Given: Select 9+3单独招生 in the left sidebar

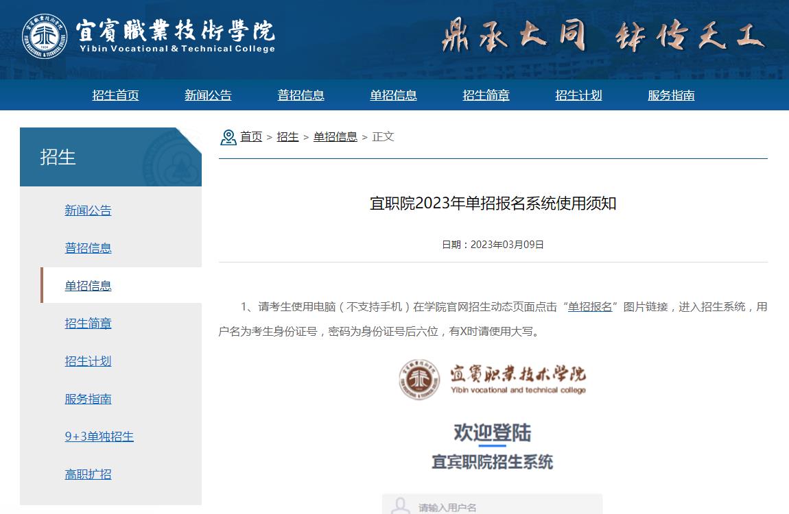Looking at the screenshot, I should pos(99,436).
